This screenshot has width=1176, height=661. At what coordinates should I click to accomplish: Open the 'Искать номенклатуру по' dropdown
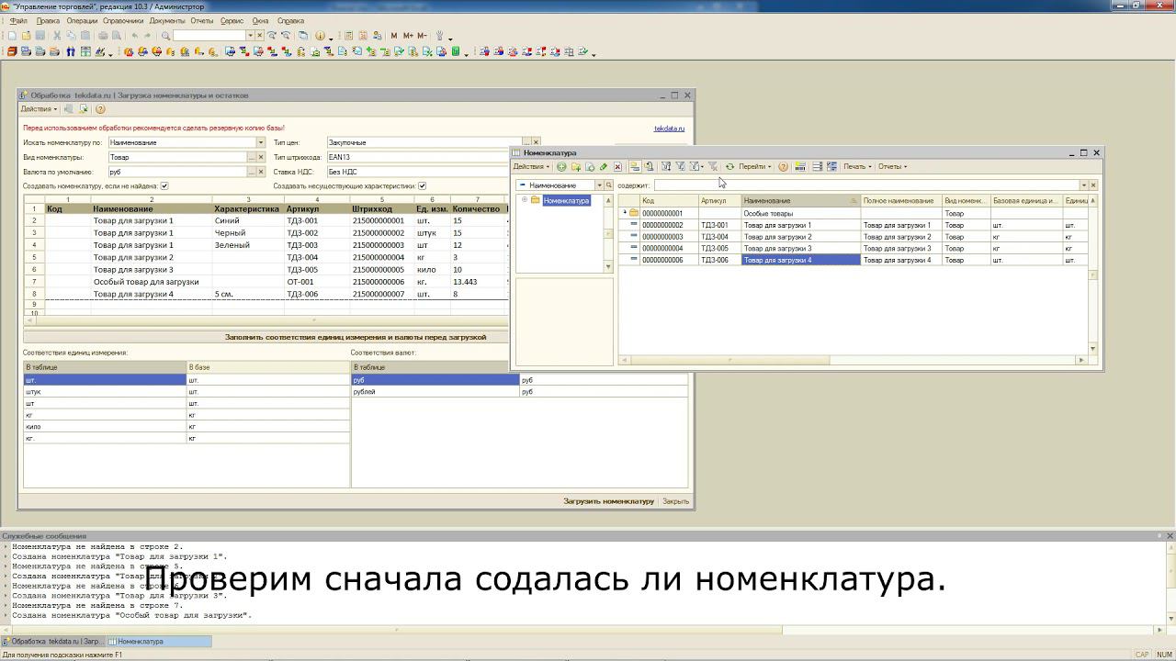(261, 142)
